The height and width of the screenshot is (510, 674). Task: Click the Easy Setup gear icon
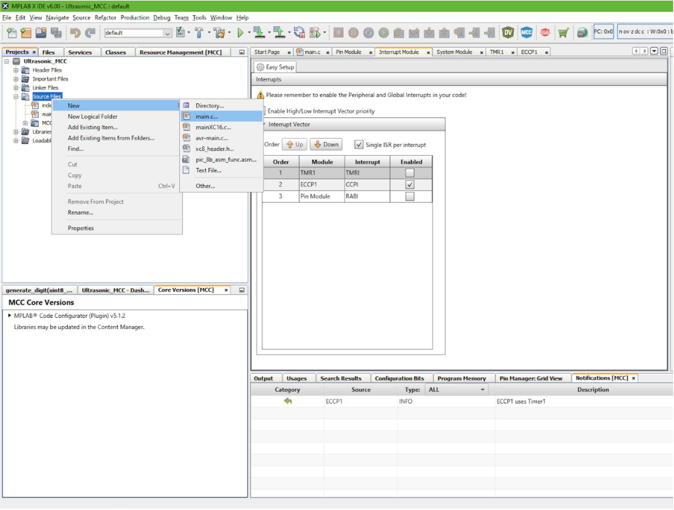pos(260,67)
